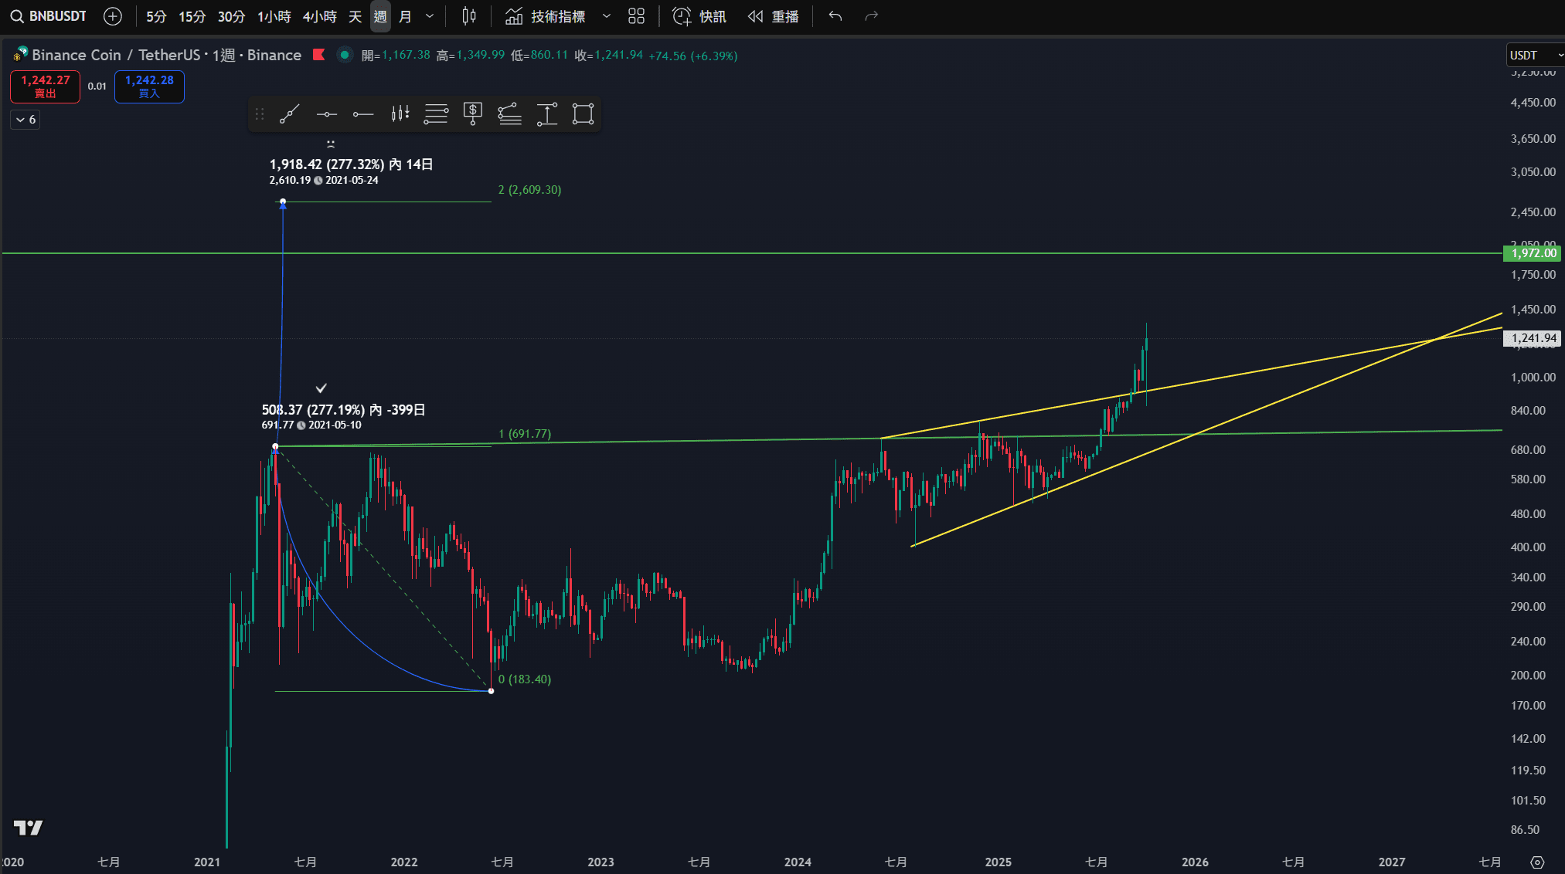Open the layout grid selector
This screenshot has height=874, width=1565.
coord(636,16)
